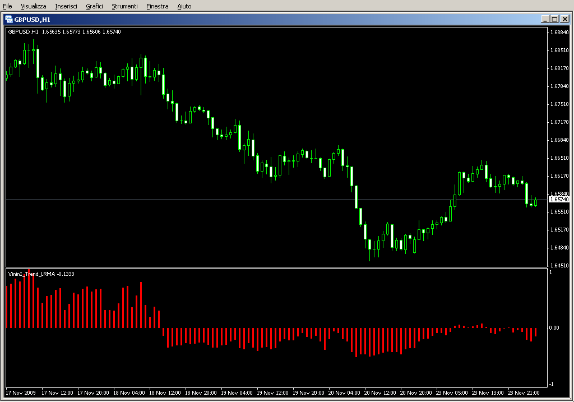The height and width of the screenshot is (402, 574).
Task: Click the 1.67170 price scale label
Action: (x=560, y=122)
